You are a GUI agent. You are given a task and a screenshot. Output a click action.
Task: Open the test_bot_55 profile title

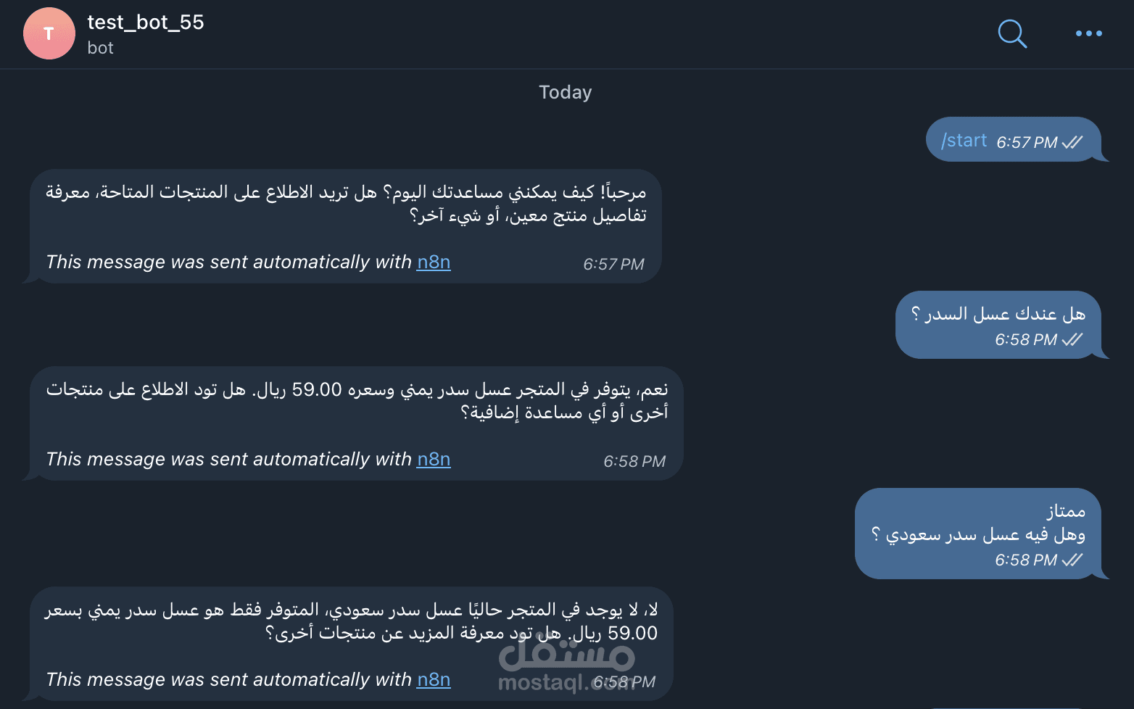(x=146, y=22)
